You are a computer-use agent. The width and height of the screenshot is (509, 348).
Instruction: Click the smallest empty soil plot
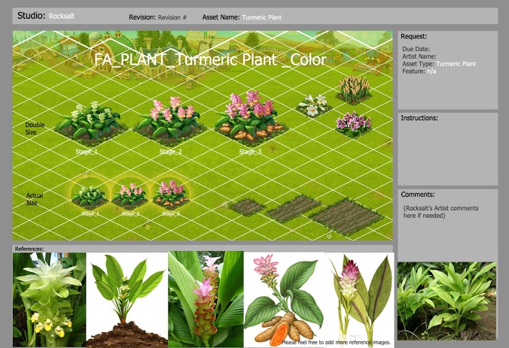pyautogui.click(x=245, y=205)
